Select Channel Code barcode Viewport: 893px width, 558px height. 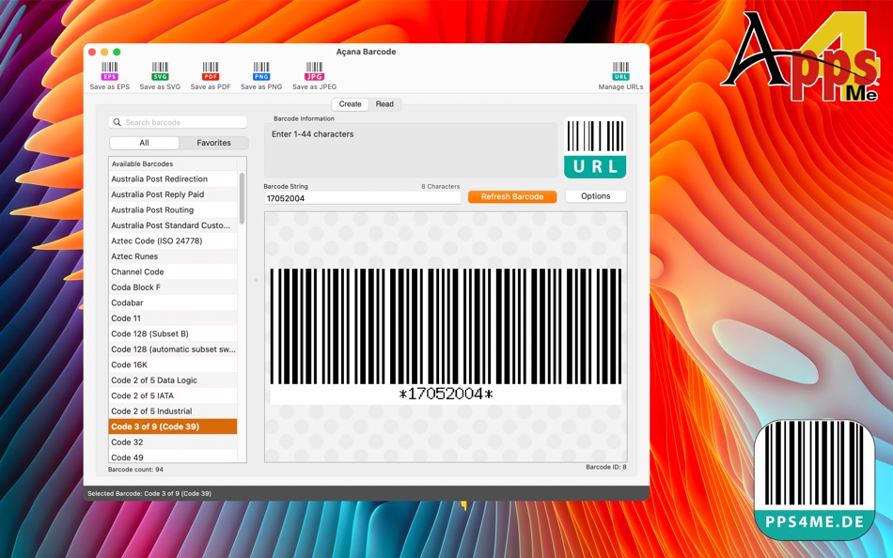[x=173, y=271]
